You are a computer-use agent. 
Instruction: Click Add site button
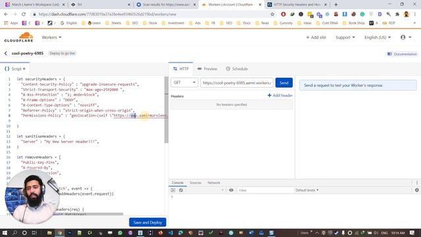pos(316,38)
